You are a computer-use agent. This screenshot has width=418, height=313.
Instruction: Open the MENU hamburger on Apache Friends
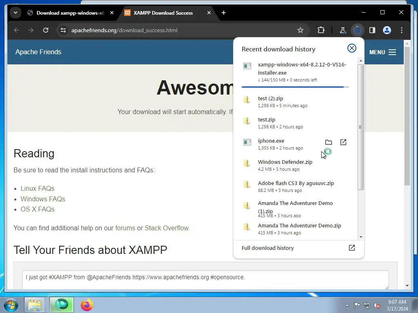pos(382,52)
